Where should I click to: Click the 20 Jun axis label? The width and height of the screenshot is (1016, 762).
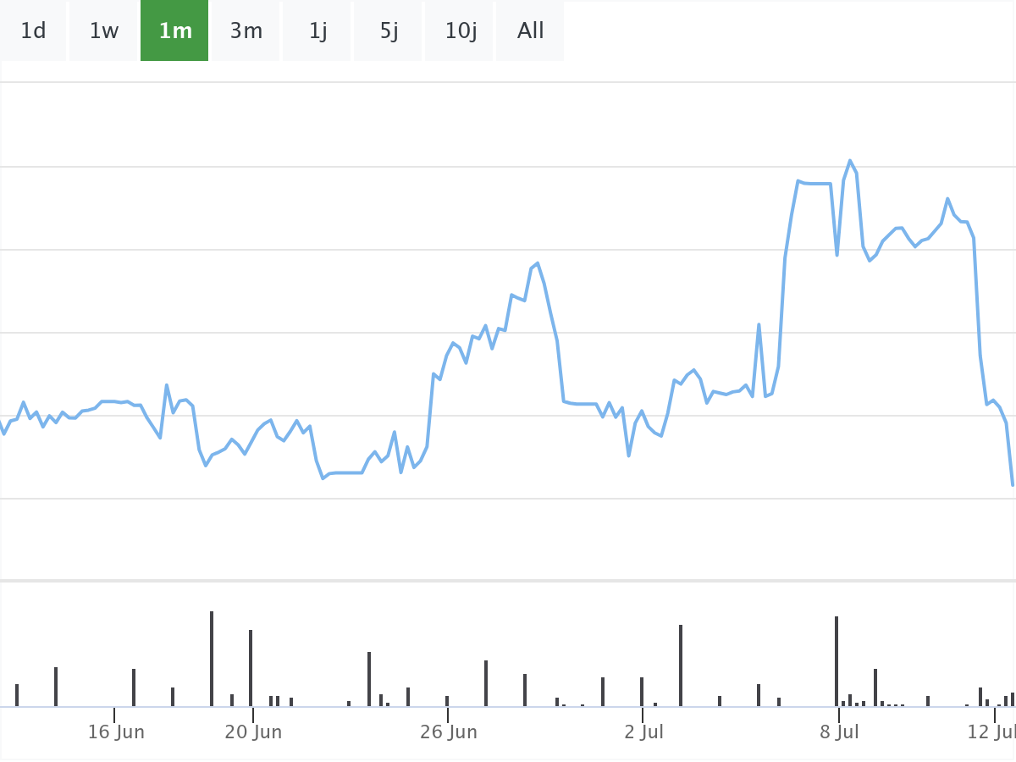253,732
